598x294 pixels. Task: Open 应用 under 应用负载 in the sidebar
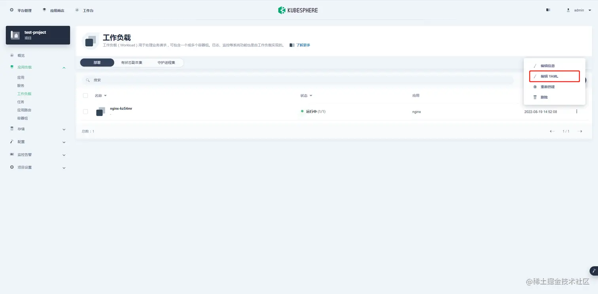(21, 77)
